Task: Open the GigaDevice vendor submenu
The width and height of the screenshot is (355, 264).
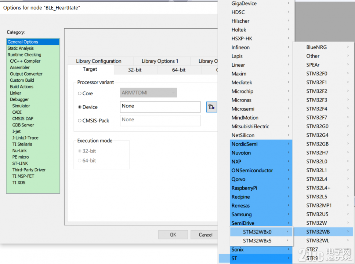Action: [x=261, y=3]
